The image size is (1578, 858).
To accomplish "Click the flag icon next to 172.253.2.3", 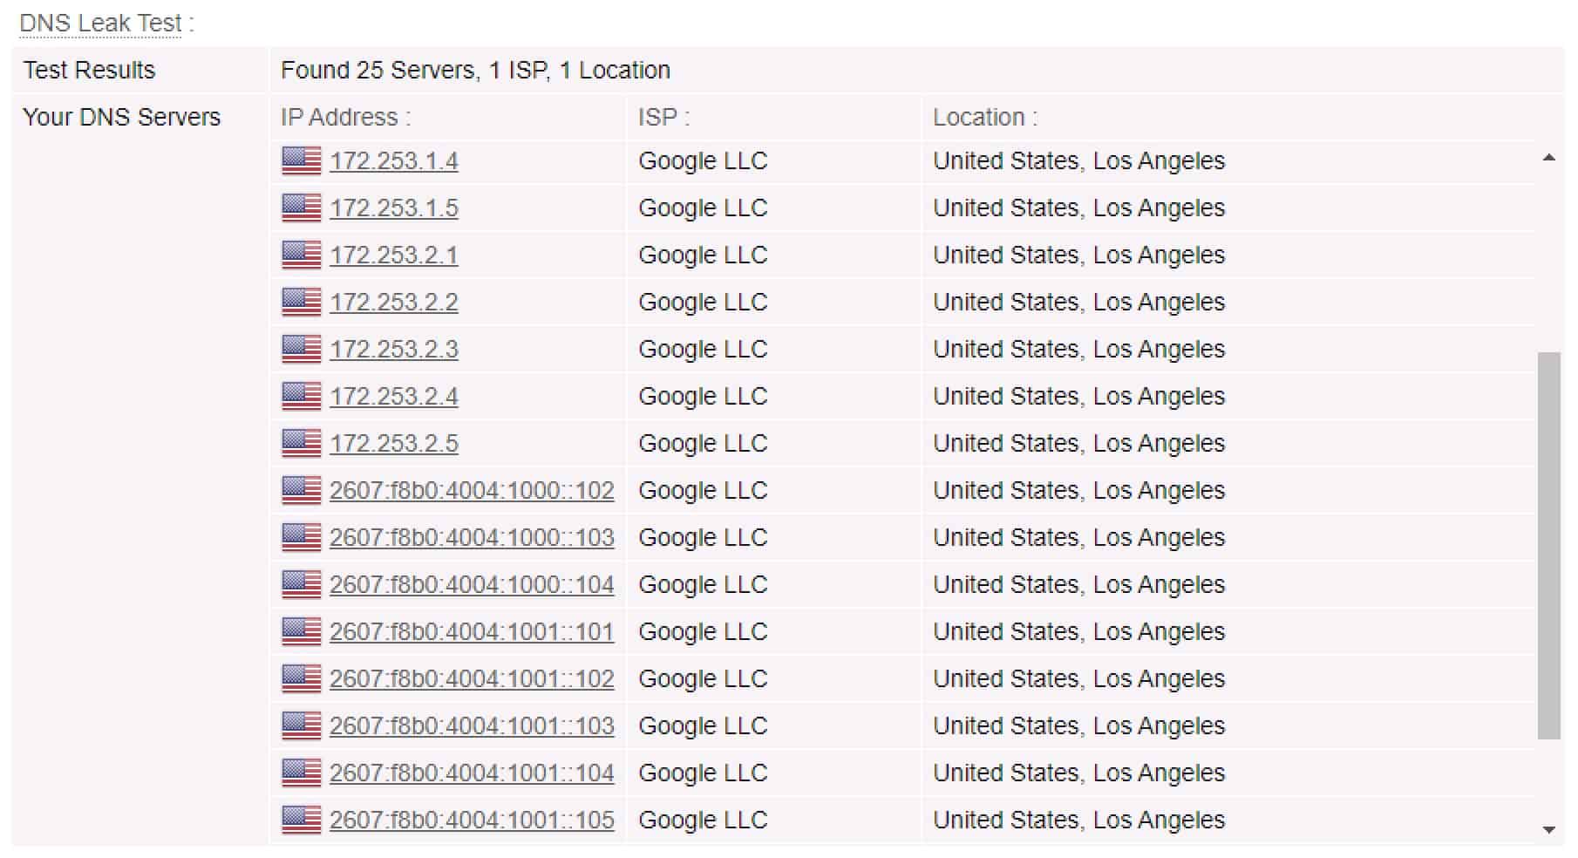I will point(302,349).
